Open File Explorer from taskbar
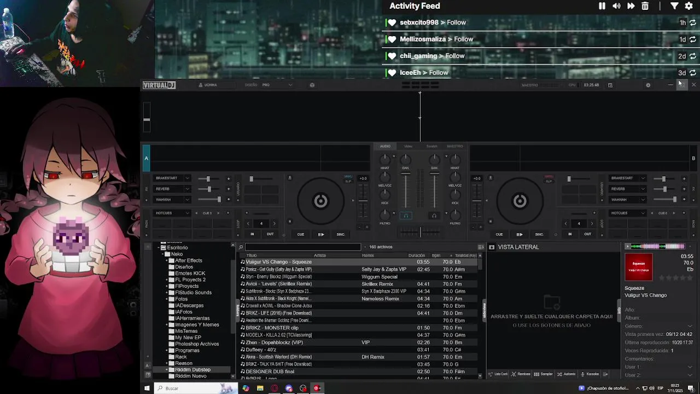 click(260, 388)
